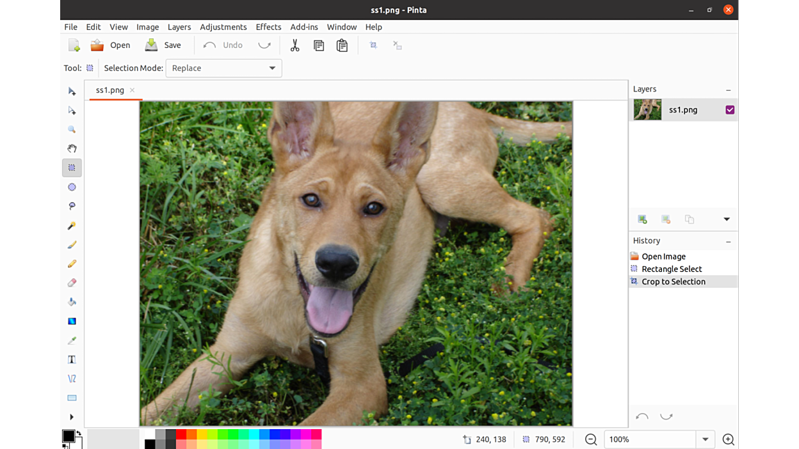The height and width of the screenshot is (449, 799).
Task: Click the Open button
Action: click(x=110, y=45)
